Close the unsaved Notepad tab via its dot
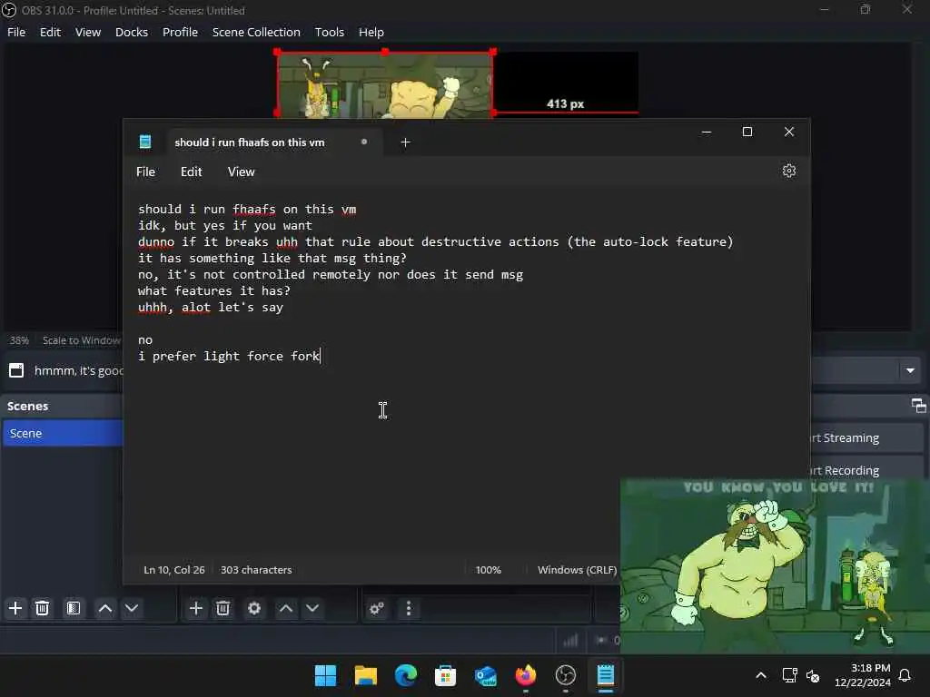Image resolution: width=930 pixels, height=697 pixels. [x=364, y=142]
